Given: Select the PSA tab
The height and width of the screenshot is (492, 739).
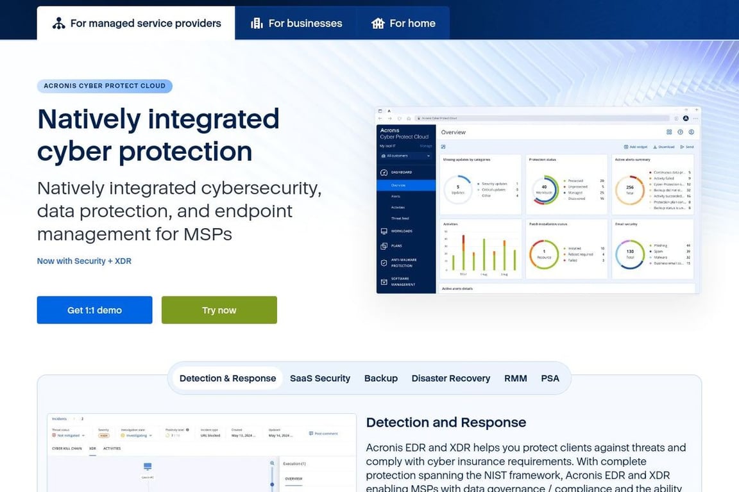Looking at the screenshot, I should point(550,378).
